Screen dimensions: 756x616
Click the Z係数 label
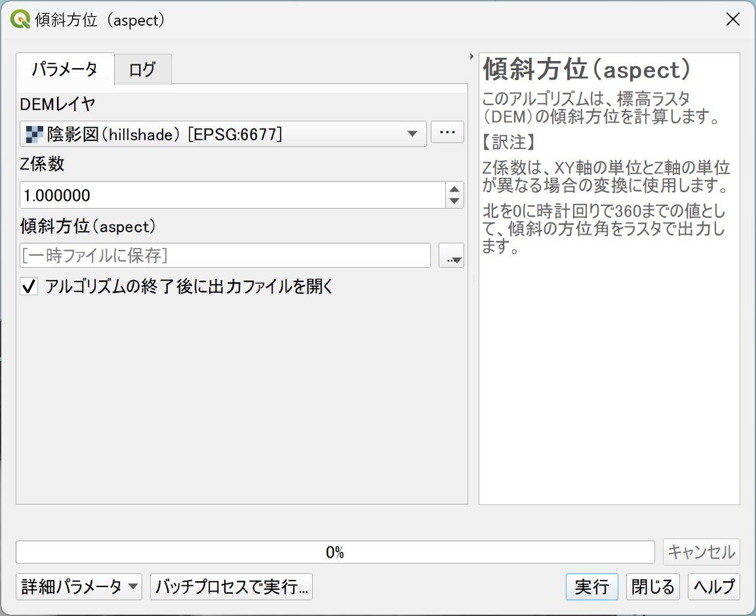42,164
